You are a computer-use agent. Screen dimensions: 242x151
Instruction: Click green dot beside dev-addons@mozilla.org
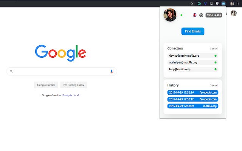coord(216,55)
